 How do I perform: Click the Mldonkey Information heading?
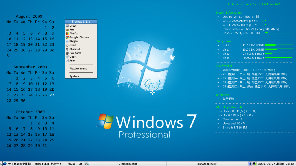230,107
